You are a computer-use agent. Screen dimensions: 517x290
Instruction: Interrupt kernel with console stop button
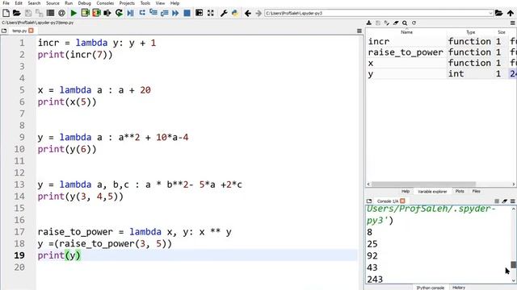click(x=497, y=201)
